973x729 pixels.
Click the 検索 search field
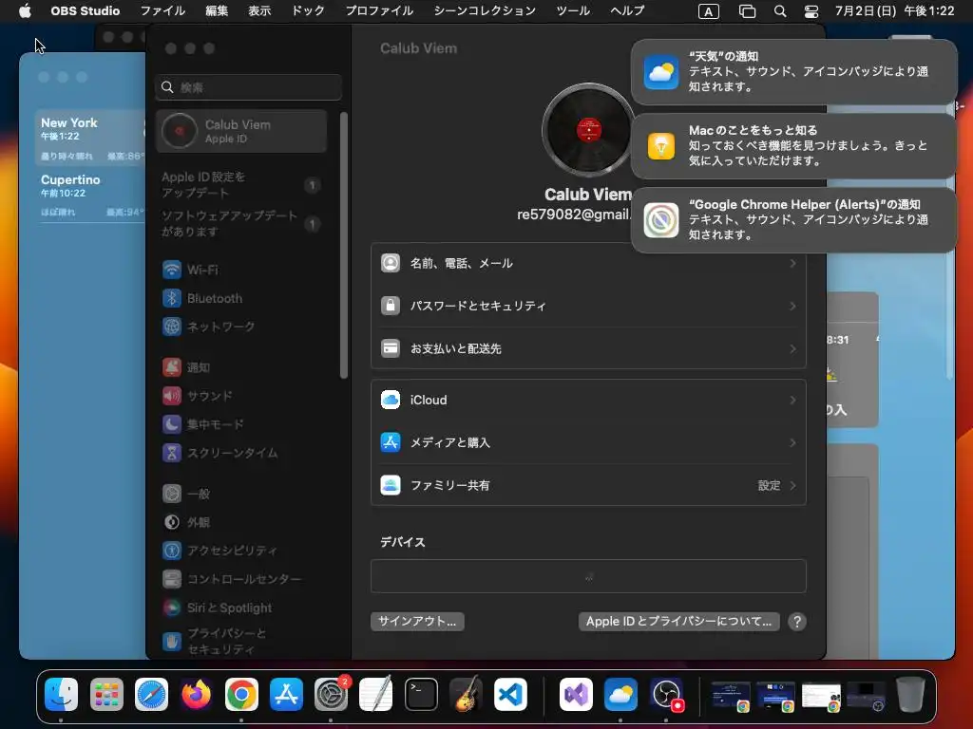[248, 87]
